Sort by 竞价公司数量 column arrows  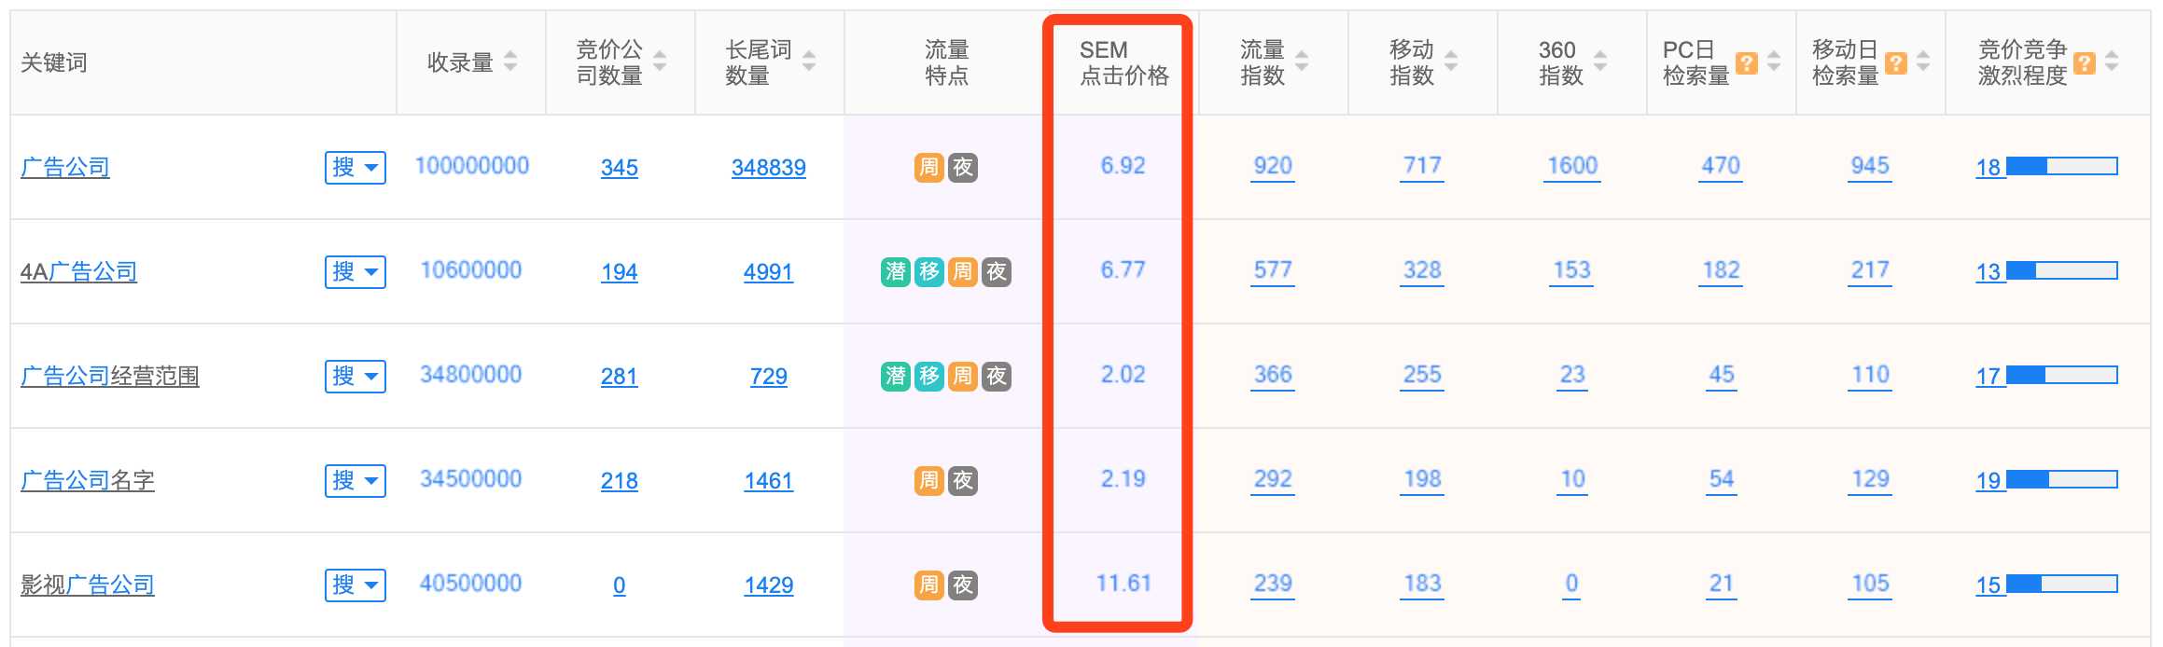[x=660, y=62]
